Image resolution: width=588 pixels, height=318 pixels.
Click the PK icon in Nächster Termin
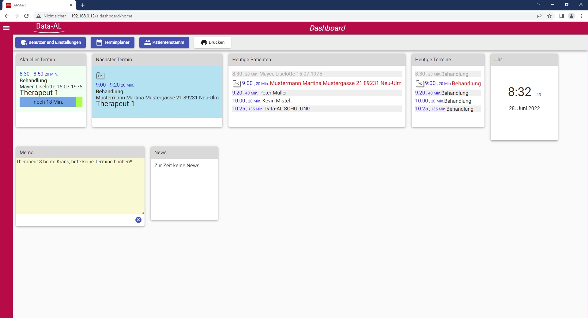point(100,76)
